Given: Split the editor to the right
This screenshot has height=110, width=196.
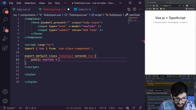Looking at the screenshot, I should (x=134, y=9).
